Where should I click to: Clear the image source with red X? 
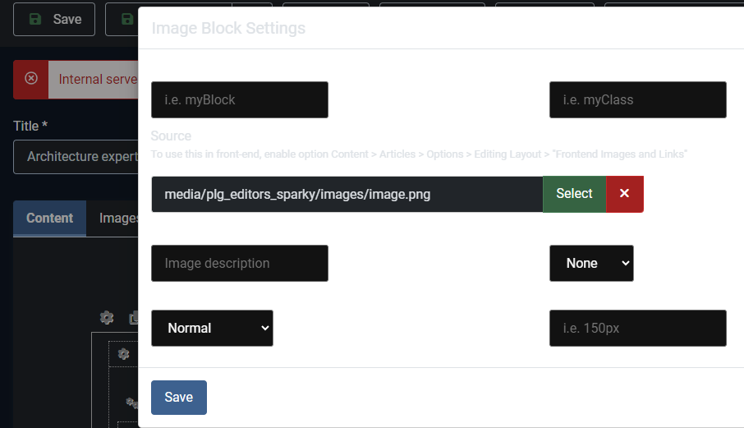coord(624,194)
